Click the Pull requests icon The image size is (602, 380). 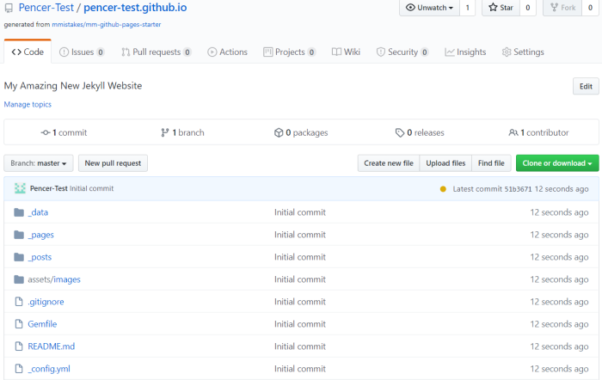pos(126,52)
